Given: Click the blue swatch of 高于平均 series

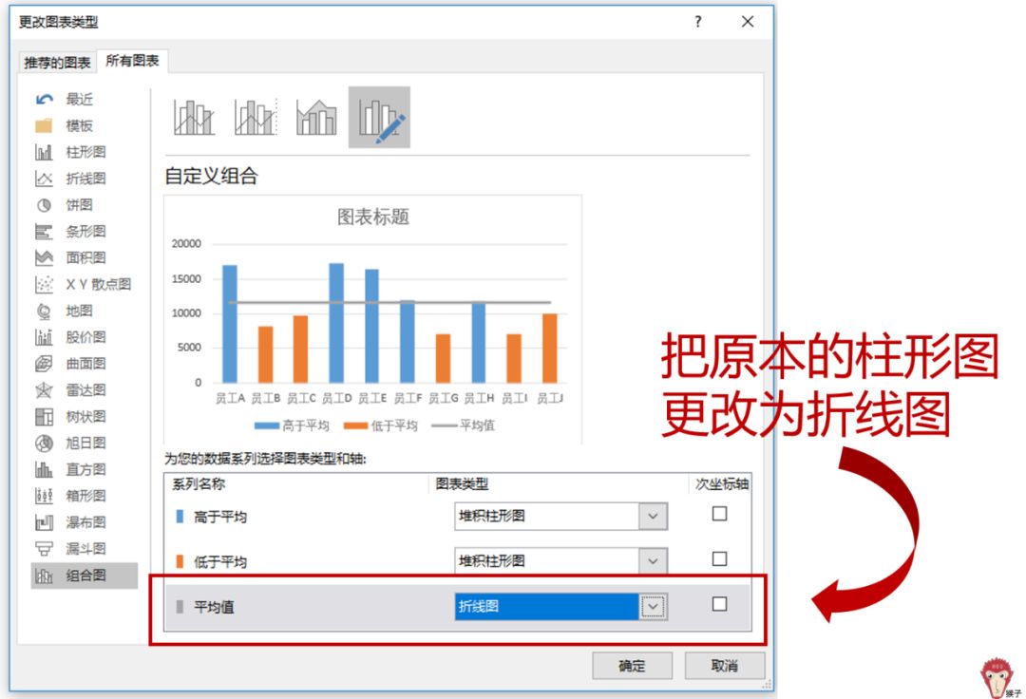Looking at the screenshot, I should (x=180, y=517).
